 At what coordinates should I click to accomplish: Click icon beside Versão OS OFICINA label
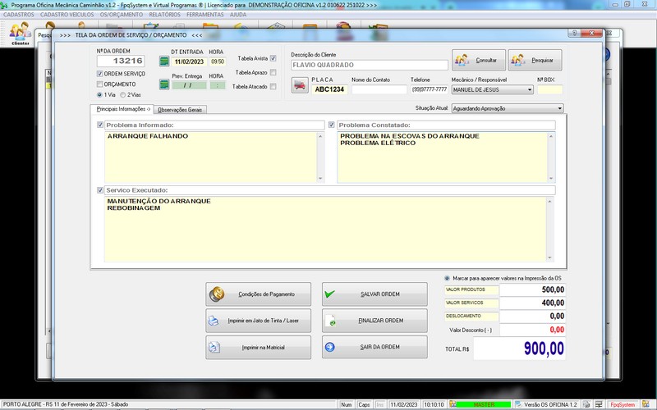pos(518,404)
